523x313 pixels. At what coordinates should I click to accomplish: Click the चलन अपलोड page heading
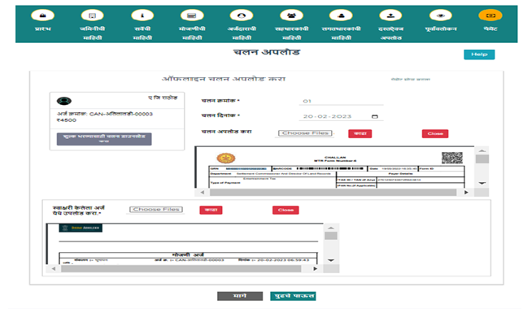click(x=267, y=52)
